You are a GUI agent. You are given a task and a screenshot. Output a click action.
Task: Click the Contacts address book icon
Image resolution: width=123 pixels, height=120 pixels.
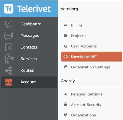click(x=9, y=47)
